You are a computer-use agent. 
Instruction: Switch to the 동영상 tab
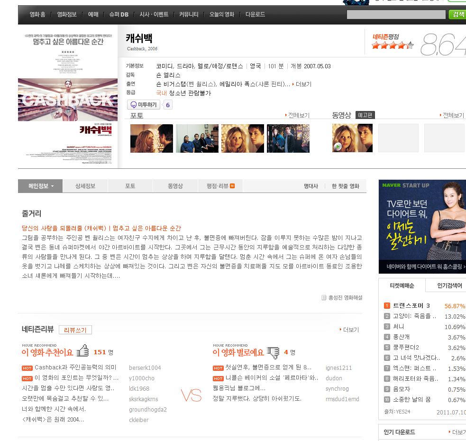click(x=175, y=186)
